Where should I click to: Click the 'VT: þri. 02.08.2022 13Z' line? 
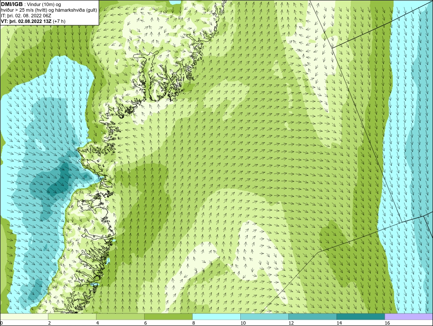[x=33, y=21]
